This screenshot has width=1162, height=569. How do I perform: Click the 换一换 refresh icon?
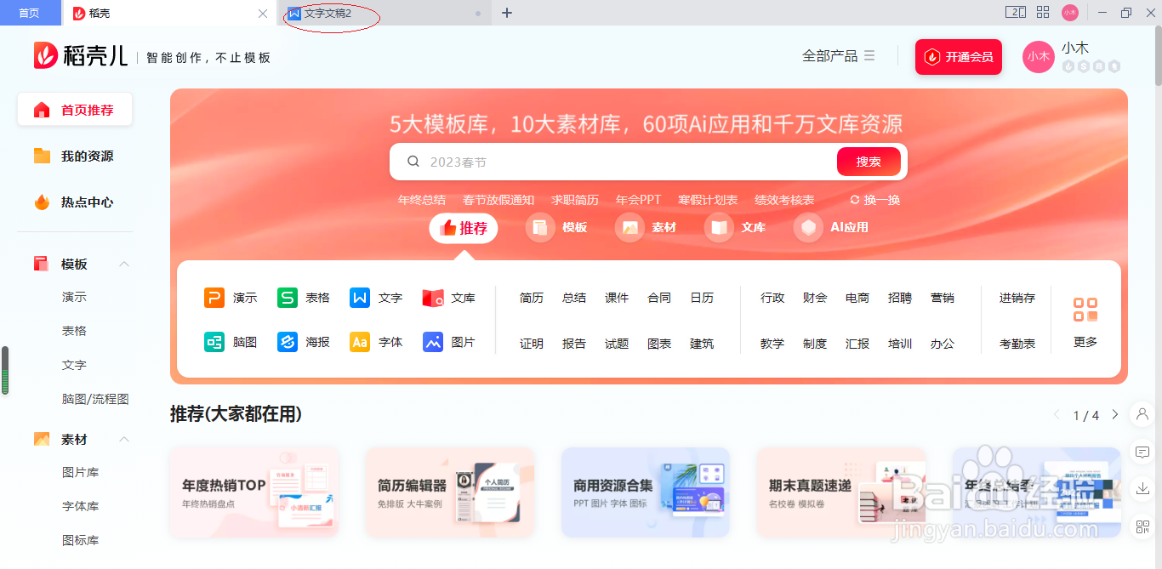click(x=874, y=199)
